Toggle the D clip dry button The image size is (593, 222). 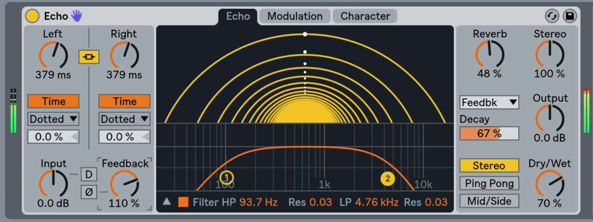pos(89,174)
